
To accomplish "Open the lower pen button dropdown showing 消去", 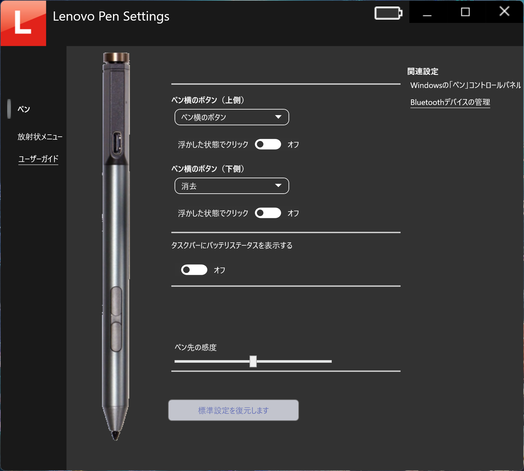I will (232, 186).
